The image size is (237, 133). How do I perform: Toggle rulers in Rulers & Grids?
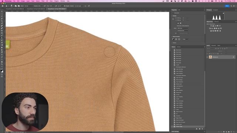point(173,39)
